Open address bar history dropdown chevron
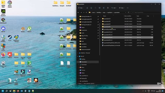Viewport: 165px width, 93px height. point(126,12)
